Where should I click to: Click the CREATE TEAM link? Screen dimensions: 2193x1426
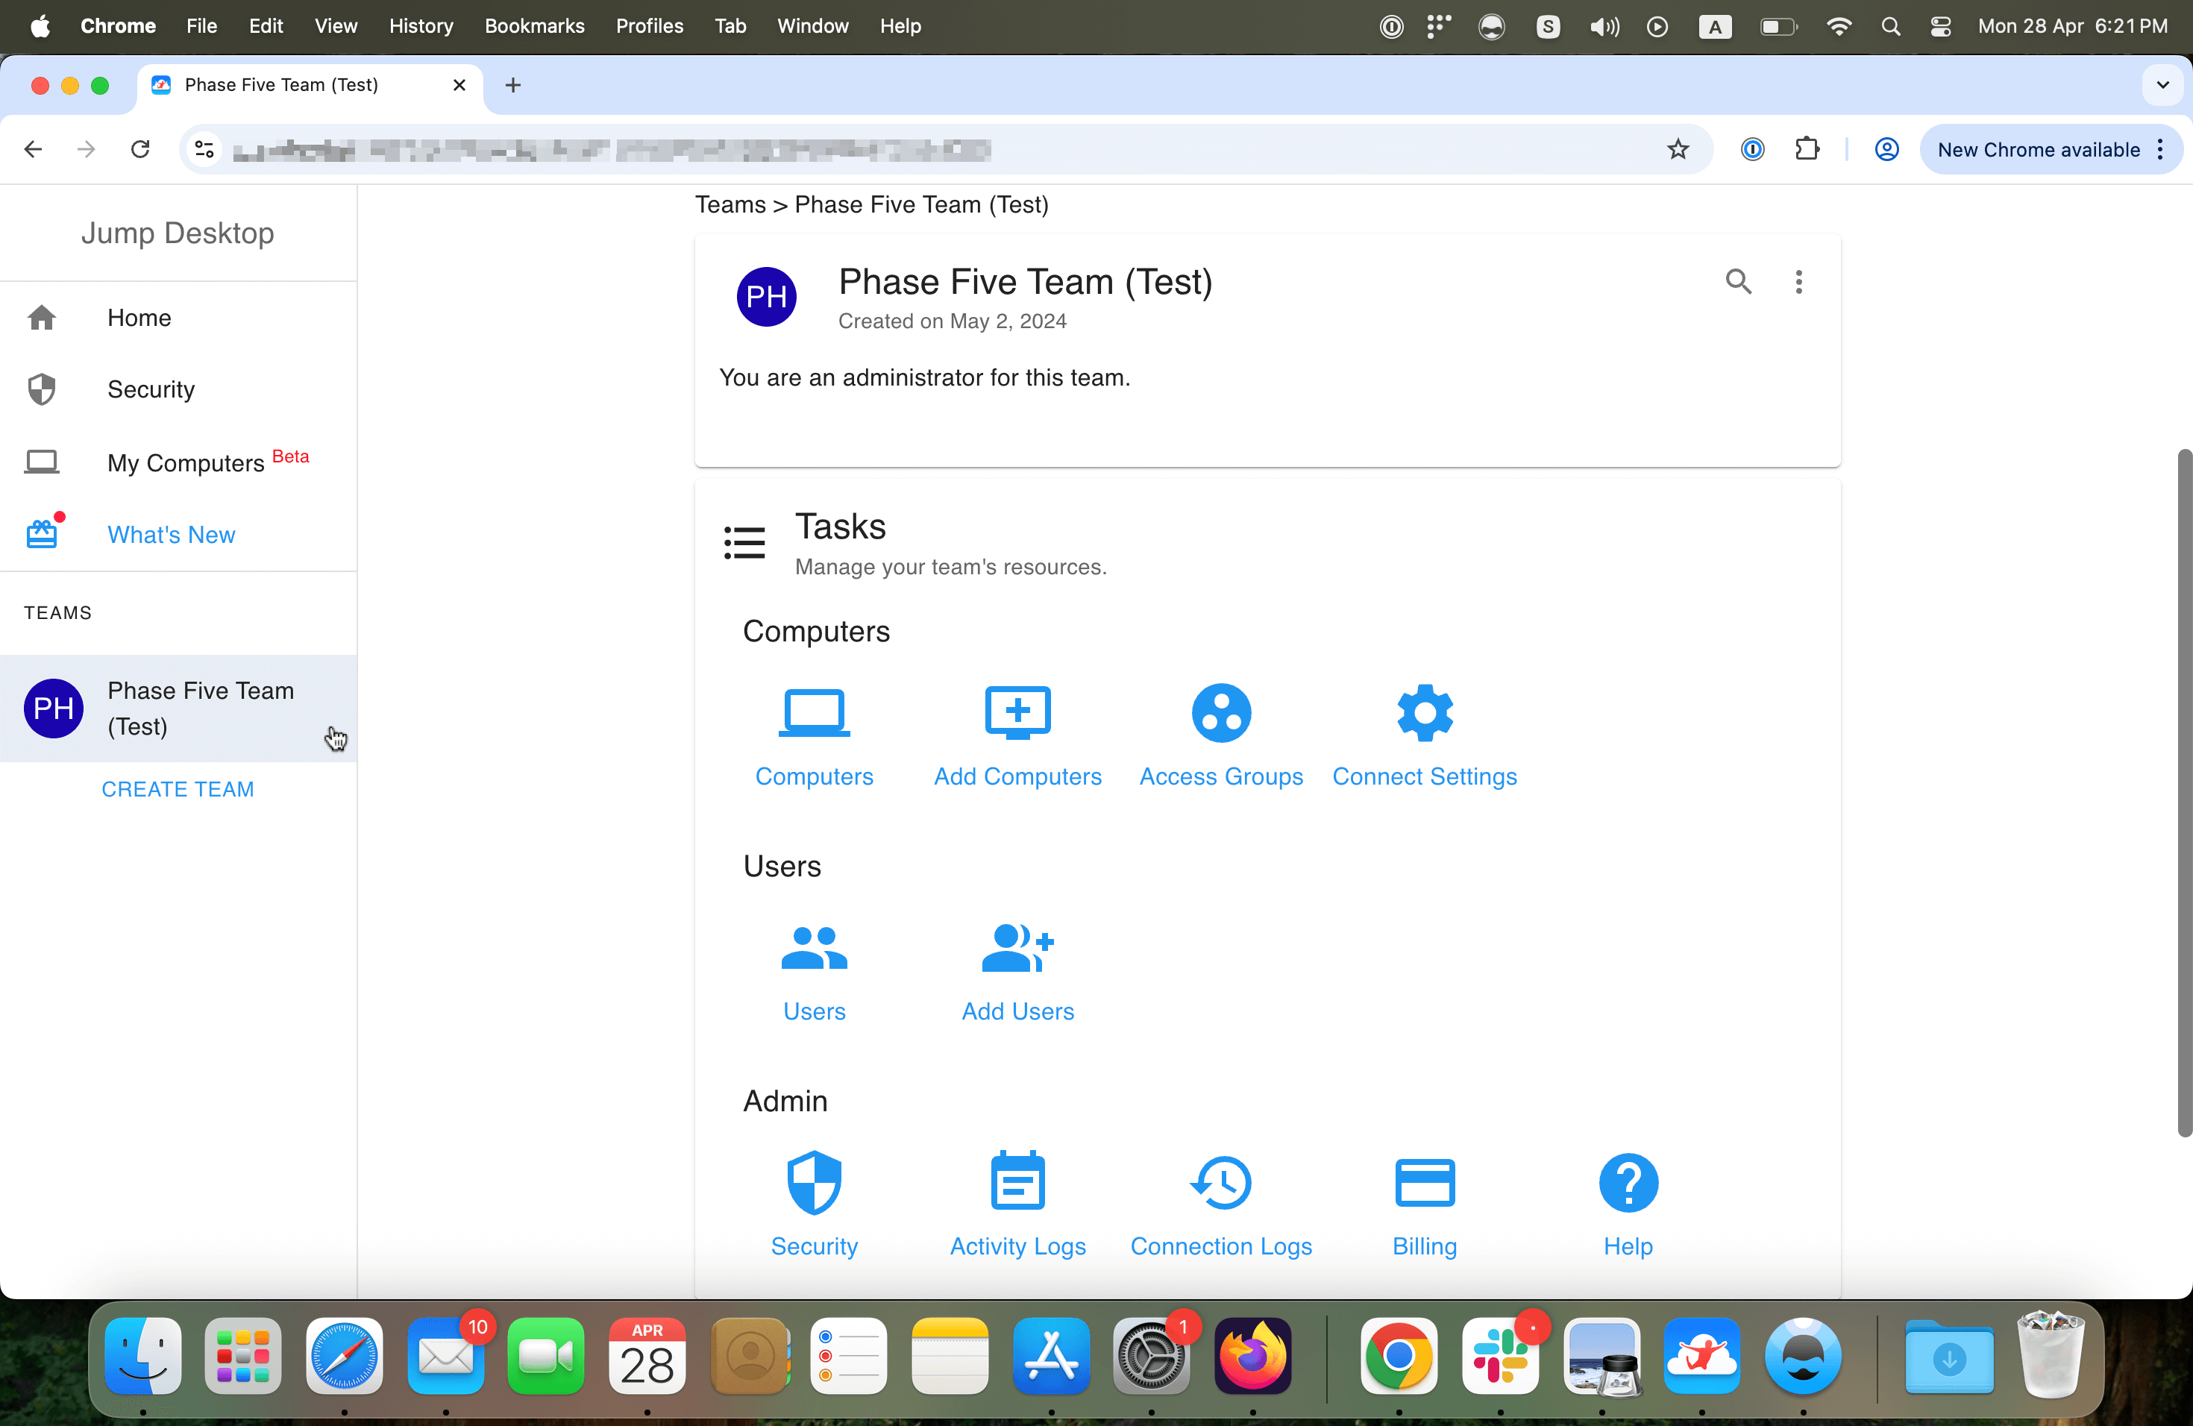(x=177, y=788)
